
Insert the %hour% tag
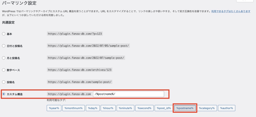coord(108,108)
